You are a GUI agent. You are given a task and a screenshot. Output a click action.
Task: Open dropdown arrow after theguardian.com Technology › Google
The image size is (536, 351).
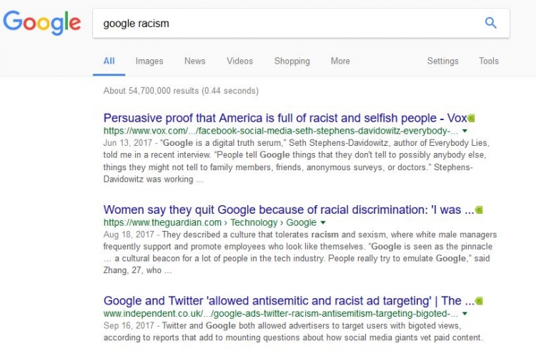point(322,223)
